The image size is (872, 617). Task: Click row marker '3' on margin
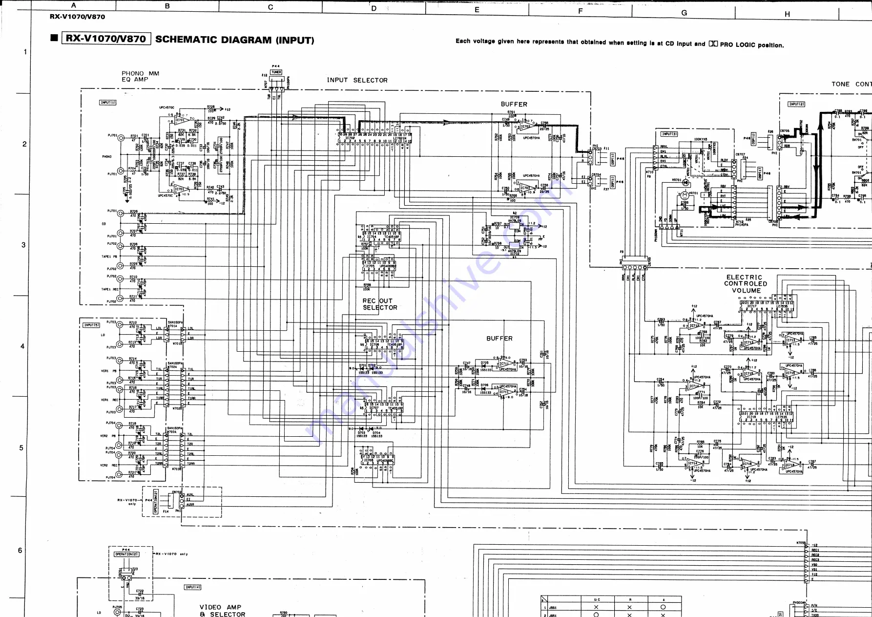23,245
